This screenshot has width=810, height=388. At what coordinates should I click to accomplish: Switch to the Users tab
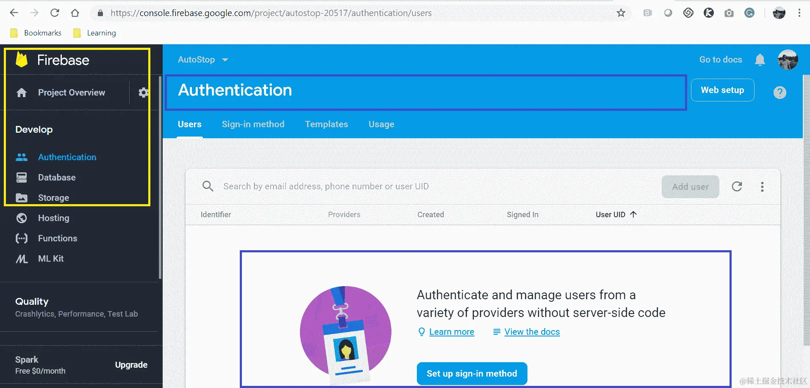(189, 124)
